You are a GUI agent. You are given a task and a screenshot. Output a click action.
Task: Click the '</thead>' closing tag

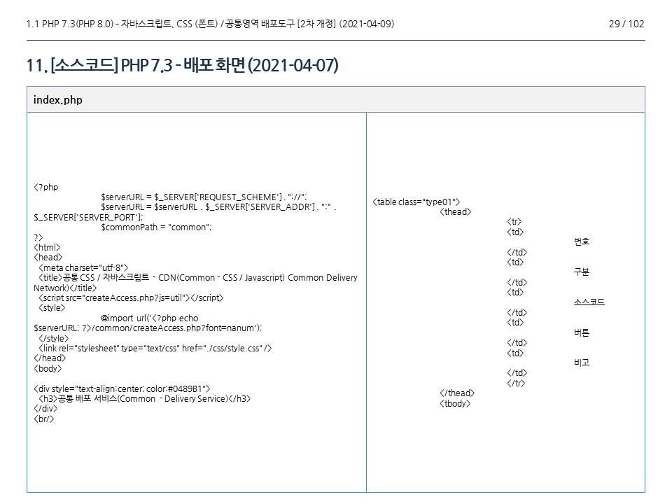(457, 393)
